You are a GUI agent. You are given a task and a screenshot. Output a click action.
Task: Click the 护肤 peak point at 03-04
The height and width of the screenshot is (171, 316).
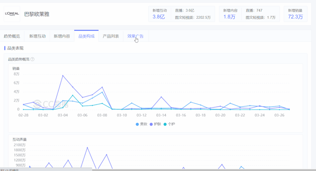click(x=63, y=76)
